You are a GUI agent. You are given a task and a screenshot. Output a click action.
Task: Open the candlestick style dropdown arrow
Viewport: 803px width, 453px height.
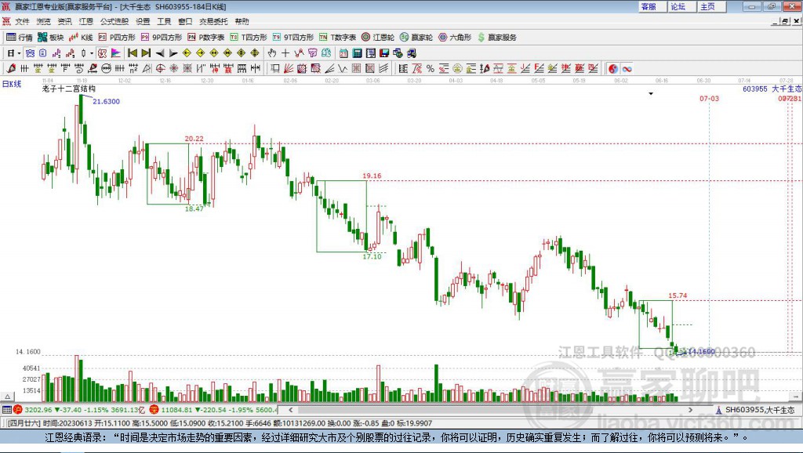click(x=92, y=53)
